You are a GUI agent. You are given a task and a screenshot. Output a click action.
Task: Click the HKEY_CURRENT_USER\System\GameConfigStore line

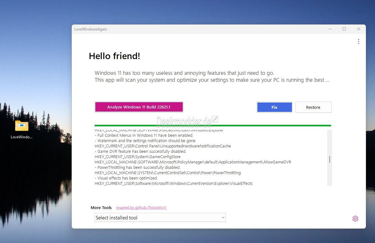[x=137, y=157]
